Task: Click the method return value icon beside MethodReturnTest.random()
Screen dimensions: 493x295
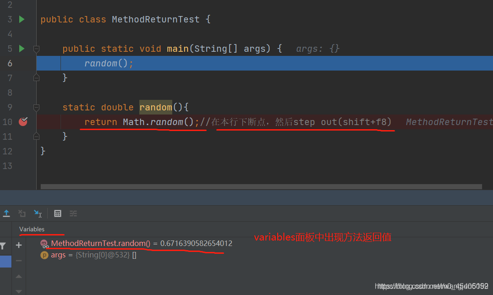Action: coord(44,244)
